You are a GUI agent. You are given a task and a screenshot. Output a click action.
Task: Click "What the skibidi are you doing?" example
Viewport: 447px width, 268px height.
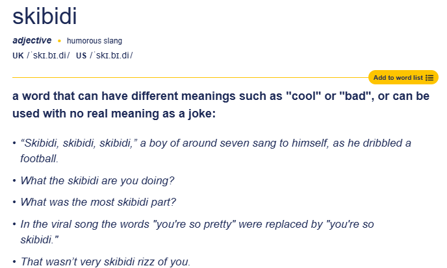97,180
